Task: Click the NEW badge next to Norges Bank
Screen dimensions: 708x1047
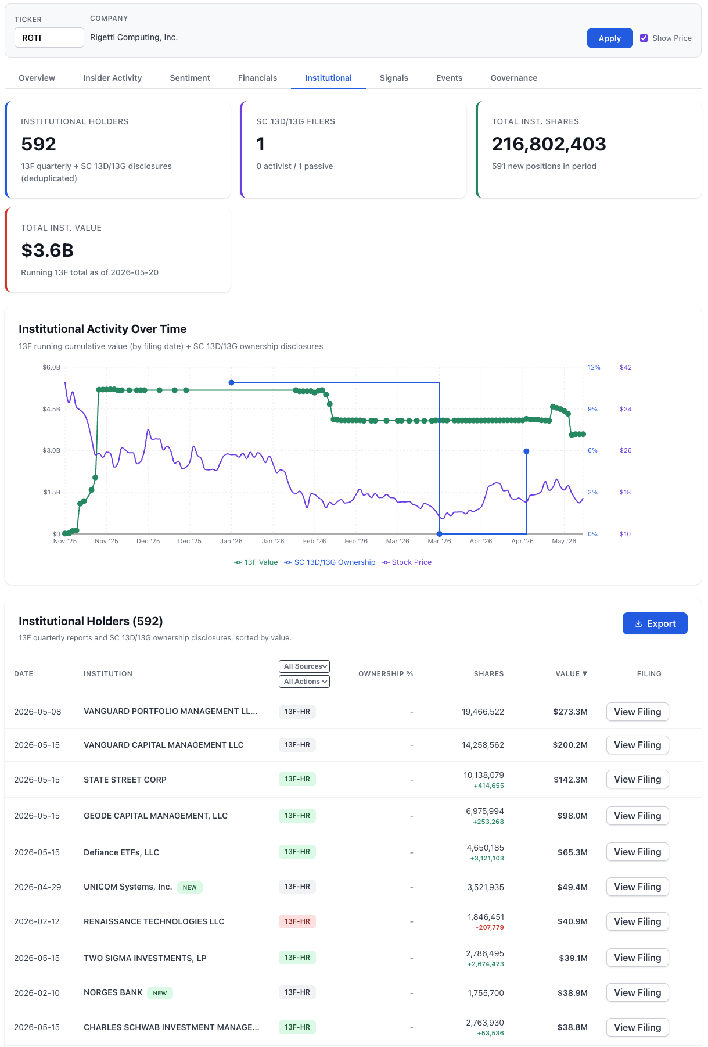Action: coord(160,993)
